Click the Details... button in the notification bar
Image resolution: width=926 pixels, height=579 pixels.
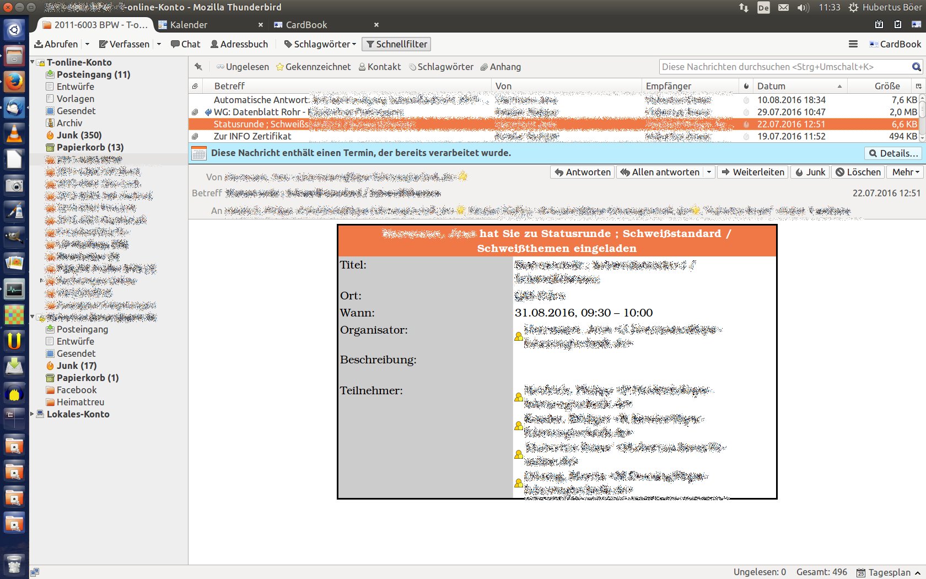coord(893,153)
